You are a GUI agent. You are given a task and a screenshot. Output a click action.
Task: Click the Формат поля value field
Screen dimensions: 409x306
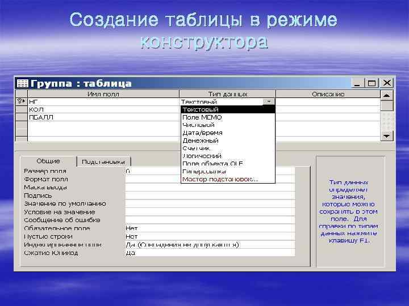click(210, 179)
